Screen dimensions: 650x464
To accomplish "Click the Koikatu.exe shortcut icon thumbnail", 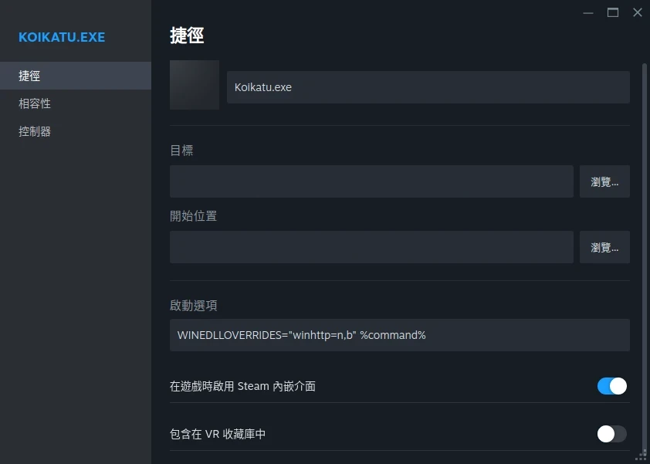I will [x=195, y=85].
